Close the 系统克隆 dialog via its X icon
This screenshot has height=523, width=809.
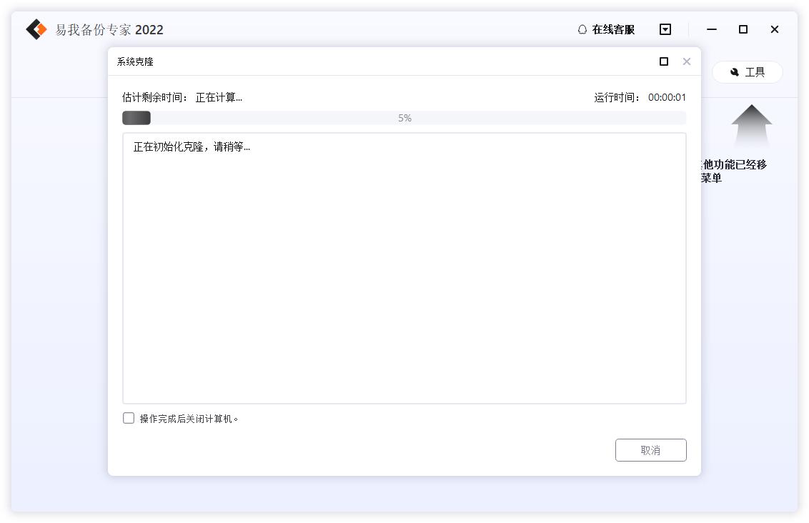point(687,61)
